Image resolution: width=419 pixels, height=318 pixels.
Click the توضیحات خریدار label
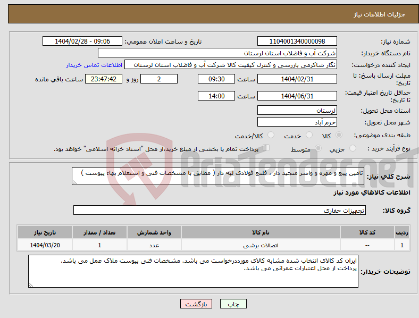[x=386, y=272]
